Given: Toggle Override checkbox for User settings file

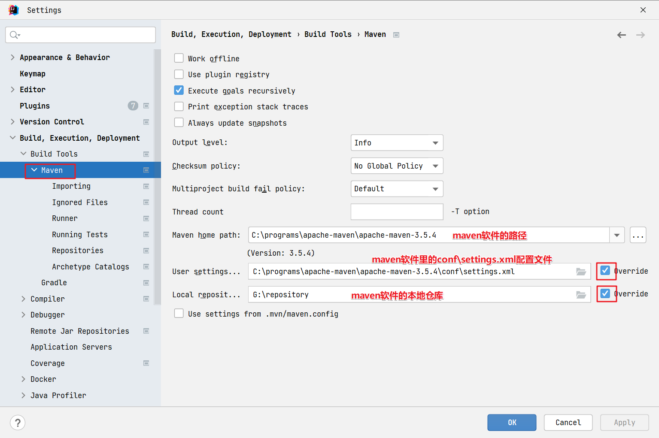Looking at the screenshot, I should (605, 270).
